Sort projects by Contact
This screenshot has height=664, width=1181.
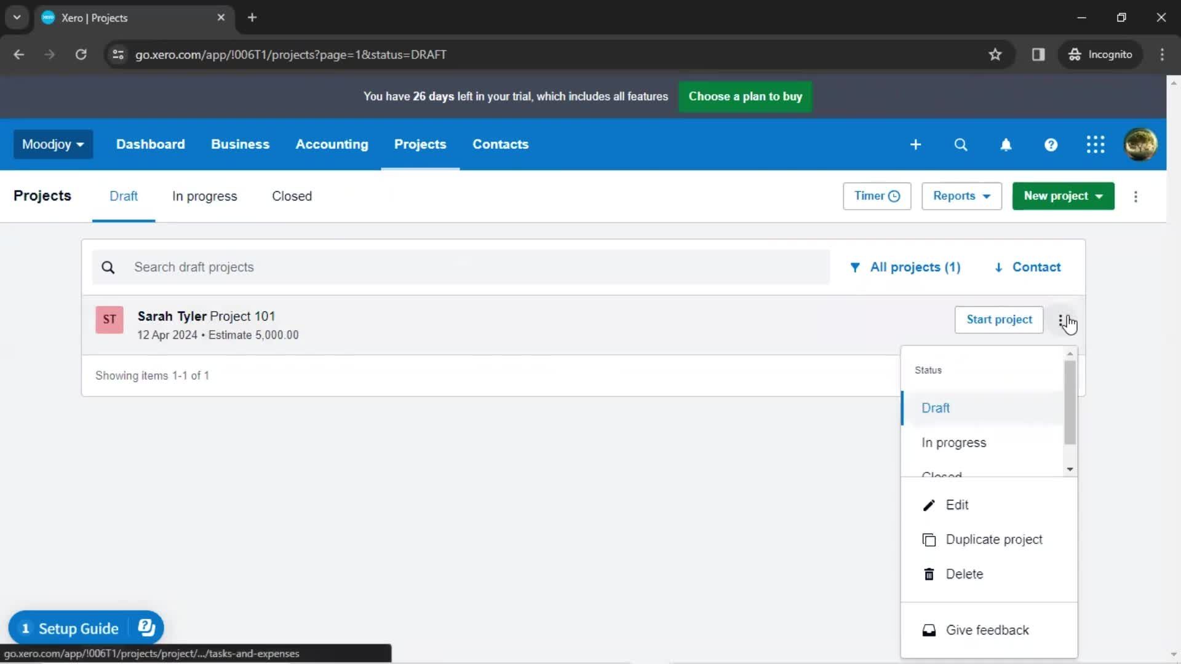[1027, 267]
